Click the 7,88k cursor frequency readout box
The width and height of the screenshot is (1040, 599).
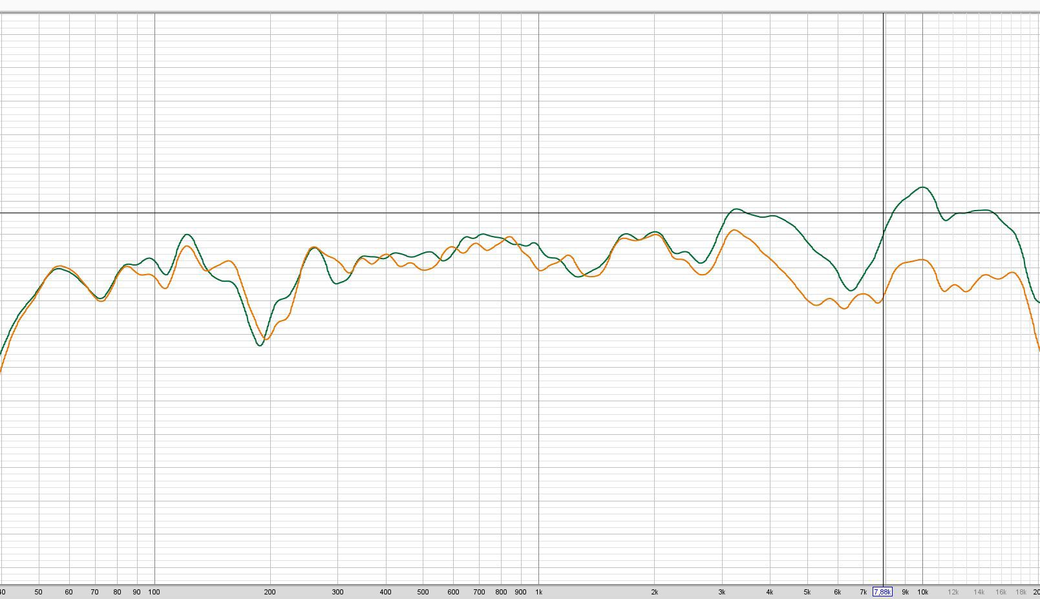pyautogui.click(x=882, y=592)
